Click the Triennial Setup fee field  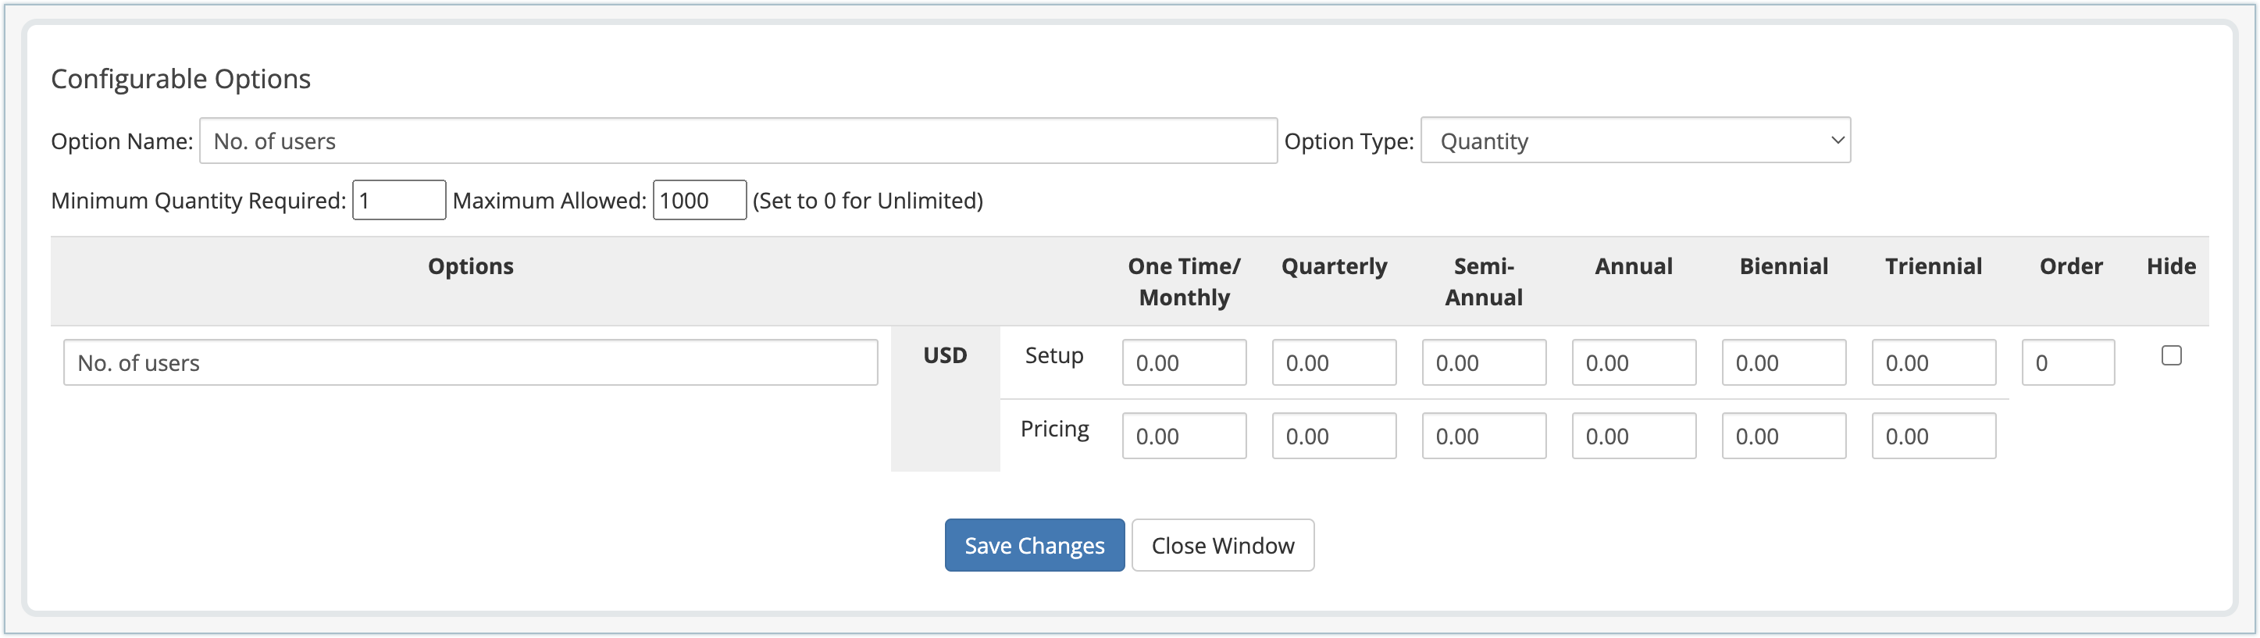tap(1934, 362)
